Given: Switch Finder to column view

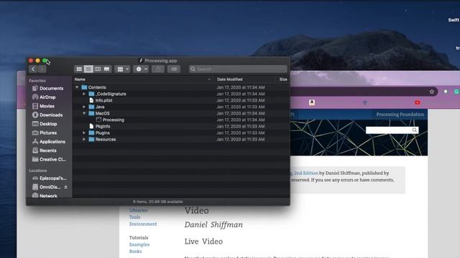Looking at the screenshot, I should pyautogui.click(x=98, y=69).
